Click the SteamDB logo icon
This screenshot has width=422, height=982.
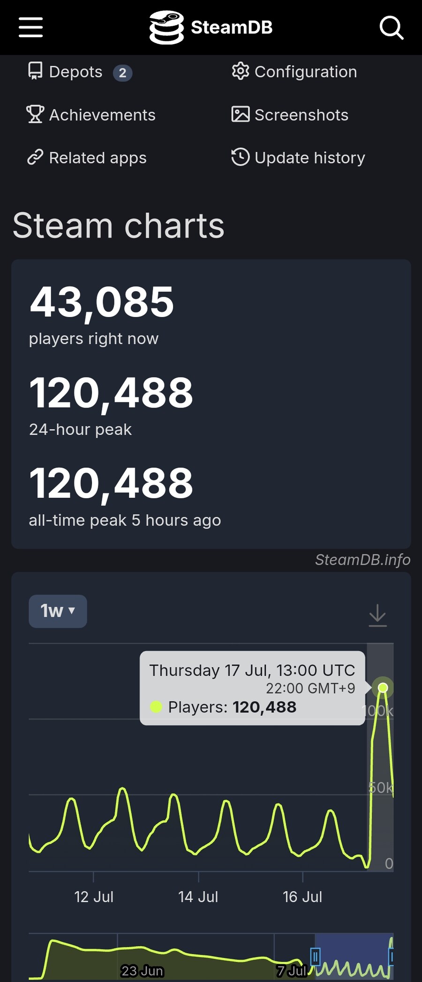166,27
